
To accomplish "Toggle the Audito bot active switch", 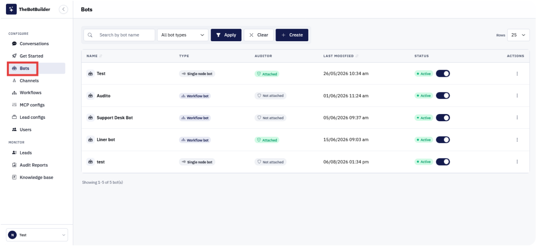I will click(x=443, y=96).
